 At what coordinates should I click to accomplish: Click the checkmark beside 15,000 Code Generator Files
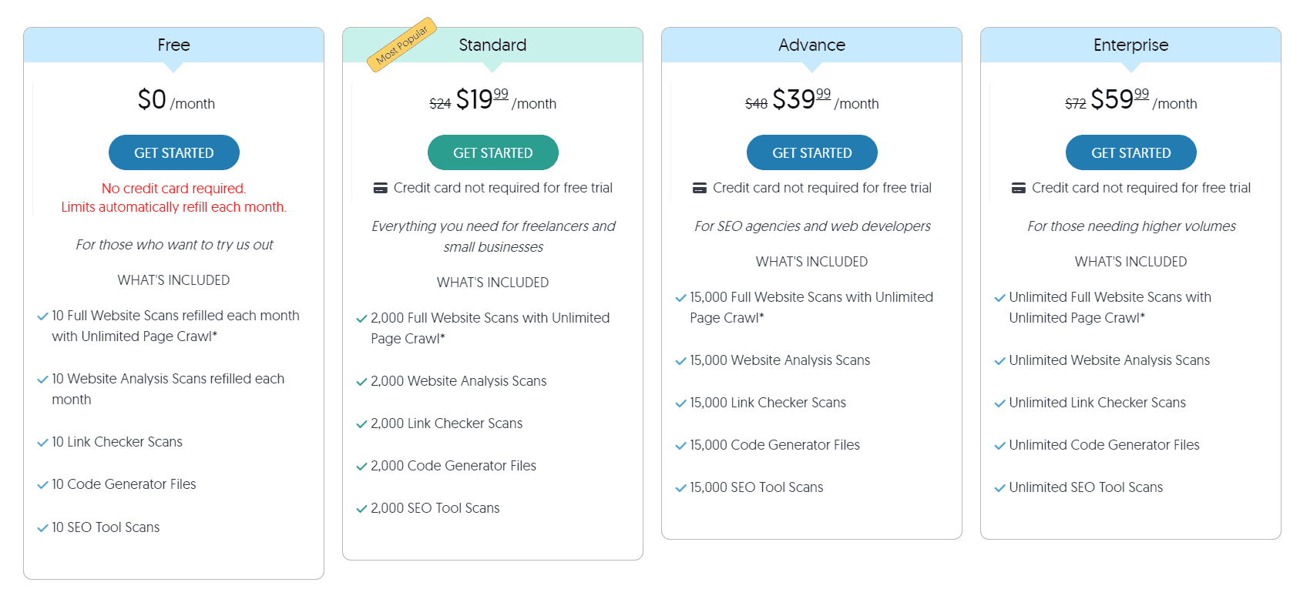pyautogui.click(x=680, y=444)
